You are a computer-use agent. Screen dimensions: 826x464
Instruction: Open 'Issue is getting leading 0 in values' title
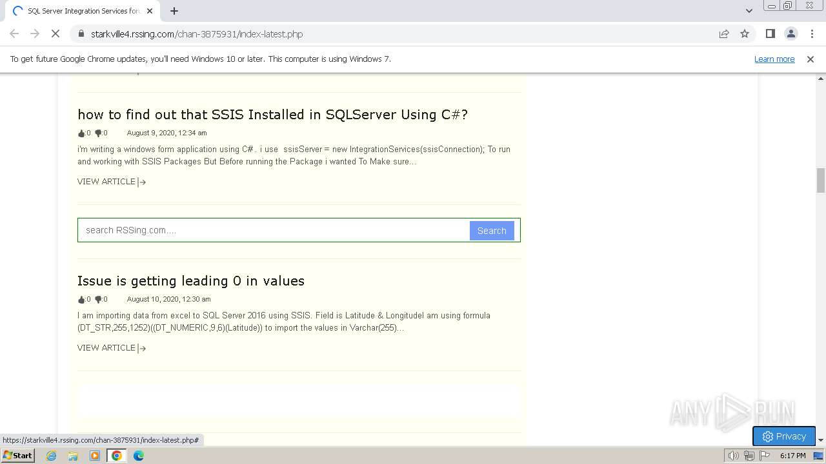tap(191, 281)
